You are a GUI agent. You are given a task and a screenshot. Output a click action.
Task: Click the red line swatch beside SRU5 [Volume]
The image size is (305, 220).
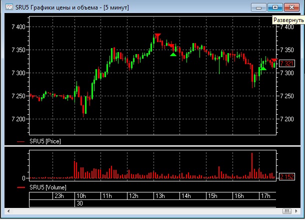click(x=21, y=187)
